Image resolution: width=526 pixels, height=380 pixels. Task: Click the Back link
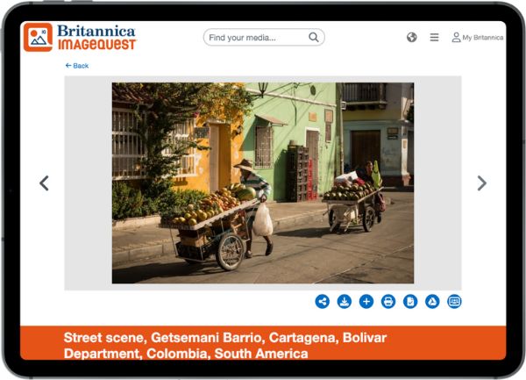pyautogui.click(x=77, y=66)
